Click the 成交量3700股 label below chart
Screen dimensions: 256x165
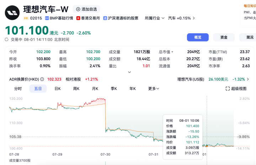click(20, 160)
